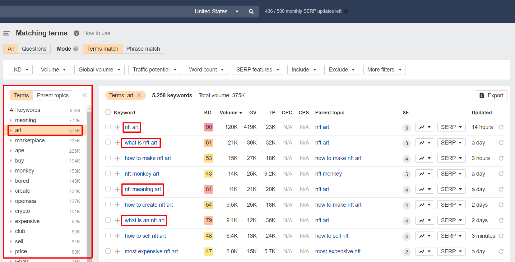515x262 pixels.
Task: Switch to the Parent topics tab
Action: [x=53, y=95]
